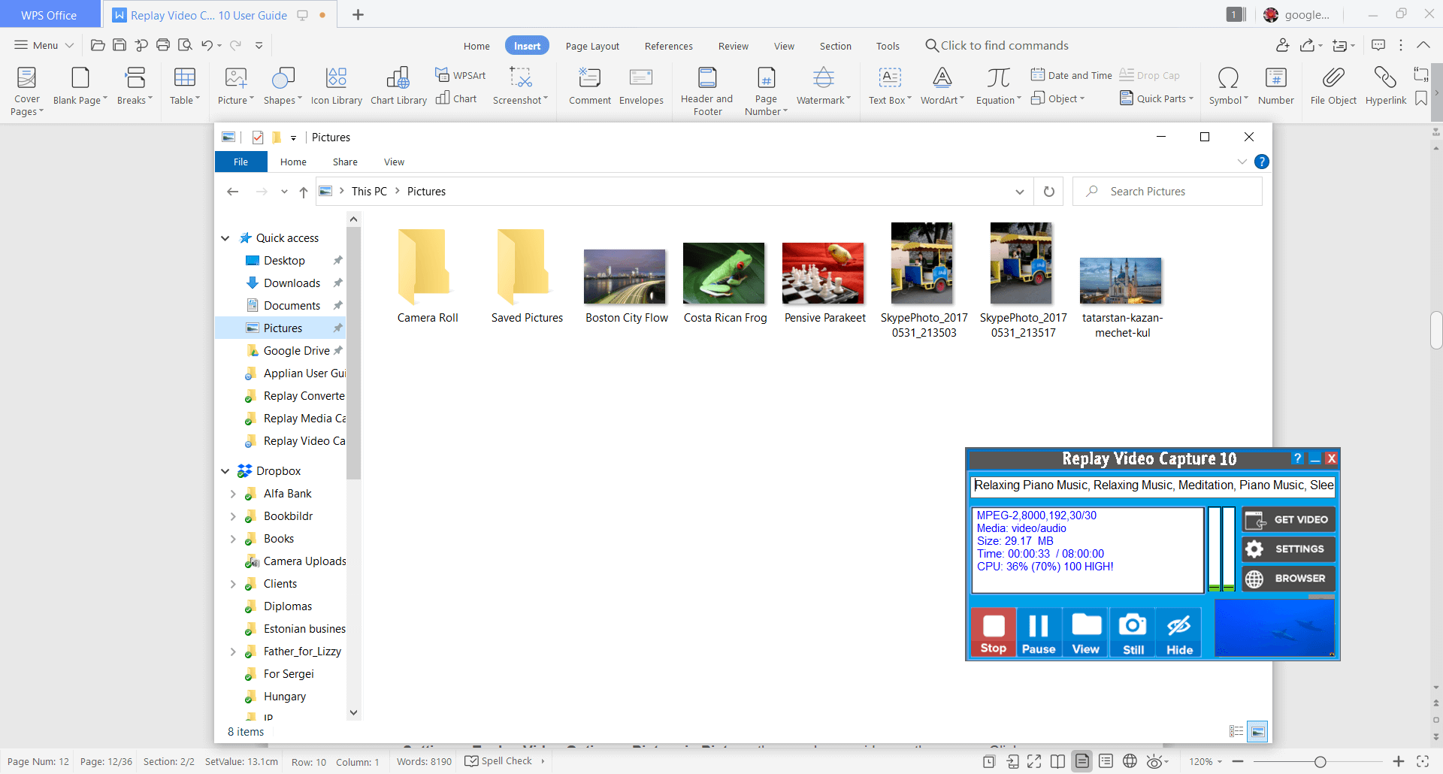Screen dimensions: 1443x774
Task: Insert a Symbol
Action: 1228,86
